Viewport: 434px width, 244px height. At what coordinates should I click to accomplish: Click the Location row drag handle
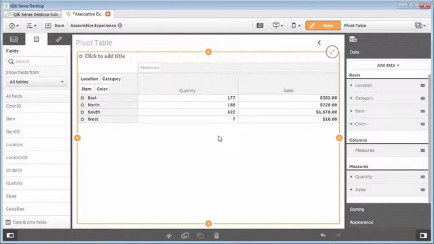[x=422, y=85]
